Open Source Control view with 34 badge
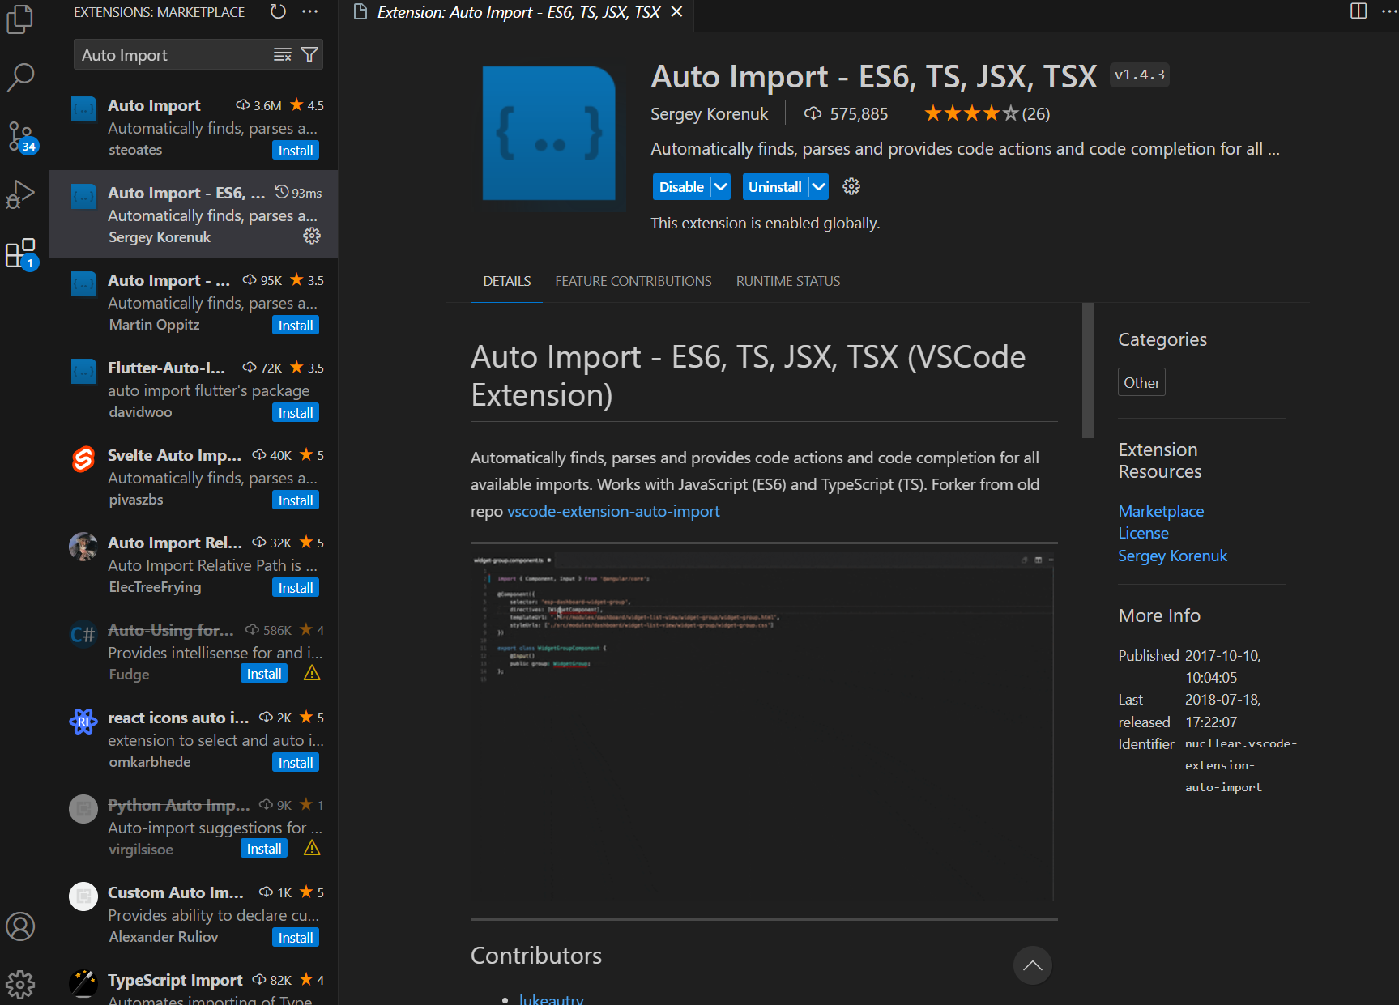 (x=20, y=136)
